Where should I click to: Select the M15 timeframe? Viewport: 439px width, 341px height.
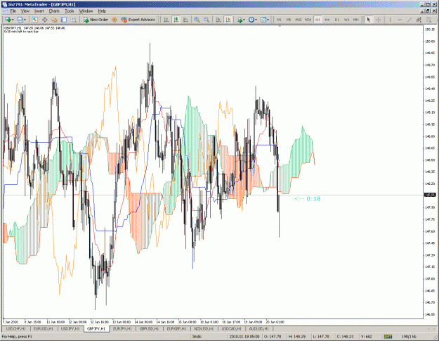coord(299,20)
